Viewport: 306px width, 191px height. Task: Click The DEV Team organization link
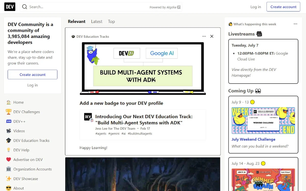(124, 129)
